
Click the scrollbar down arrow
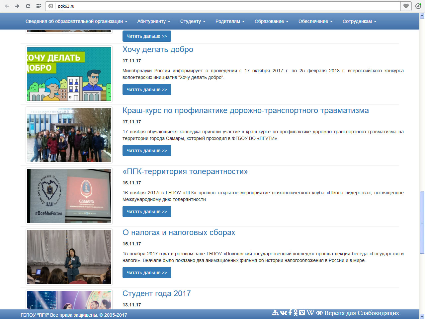click(x=422, y=316)
